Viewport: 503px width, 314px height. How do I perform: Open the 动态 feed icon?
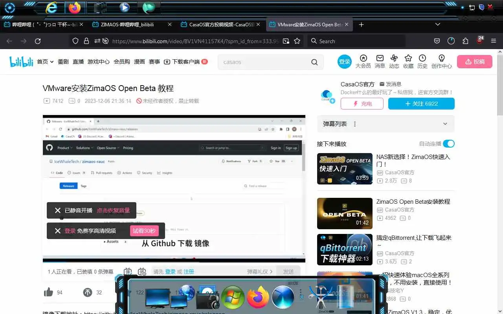394,62
